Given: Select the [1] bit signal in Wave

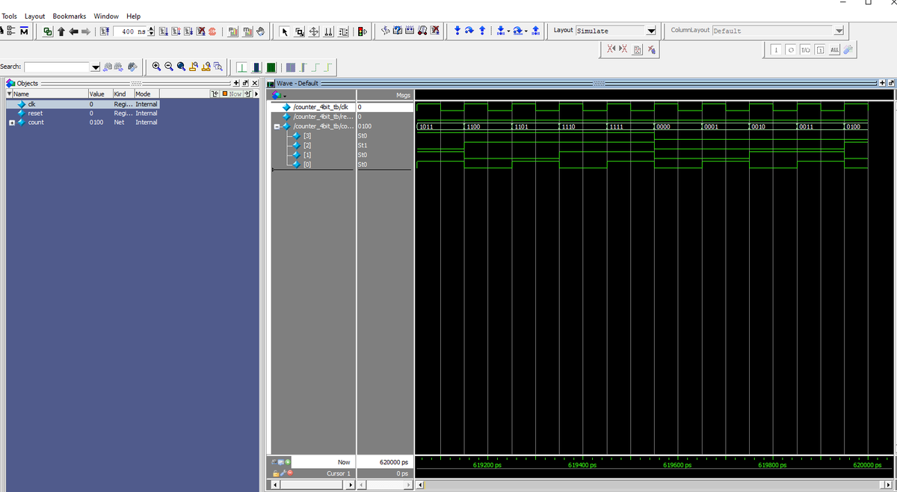Looking at the screenshot, I should click(x=307, y=155).
